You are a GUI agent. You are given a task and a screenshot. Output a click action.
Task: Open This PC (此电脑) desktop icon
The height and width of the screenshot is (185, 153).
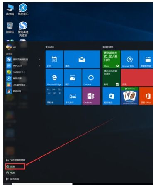tap(10, 10)
